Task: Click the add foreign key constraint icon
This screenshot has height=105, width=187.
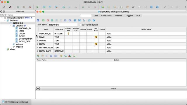Action: click(x=65, y=56)
